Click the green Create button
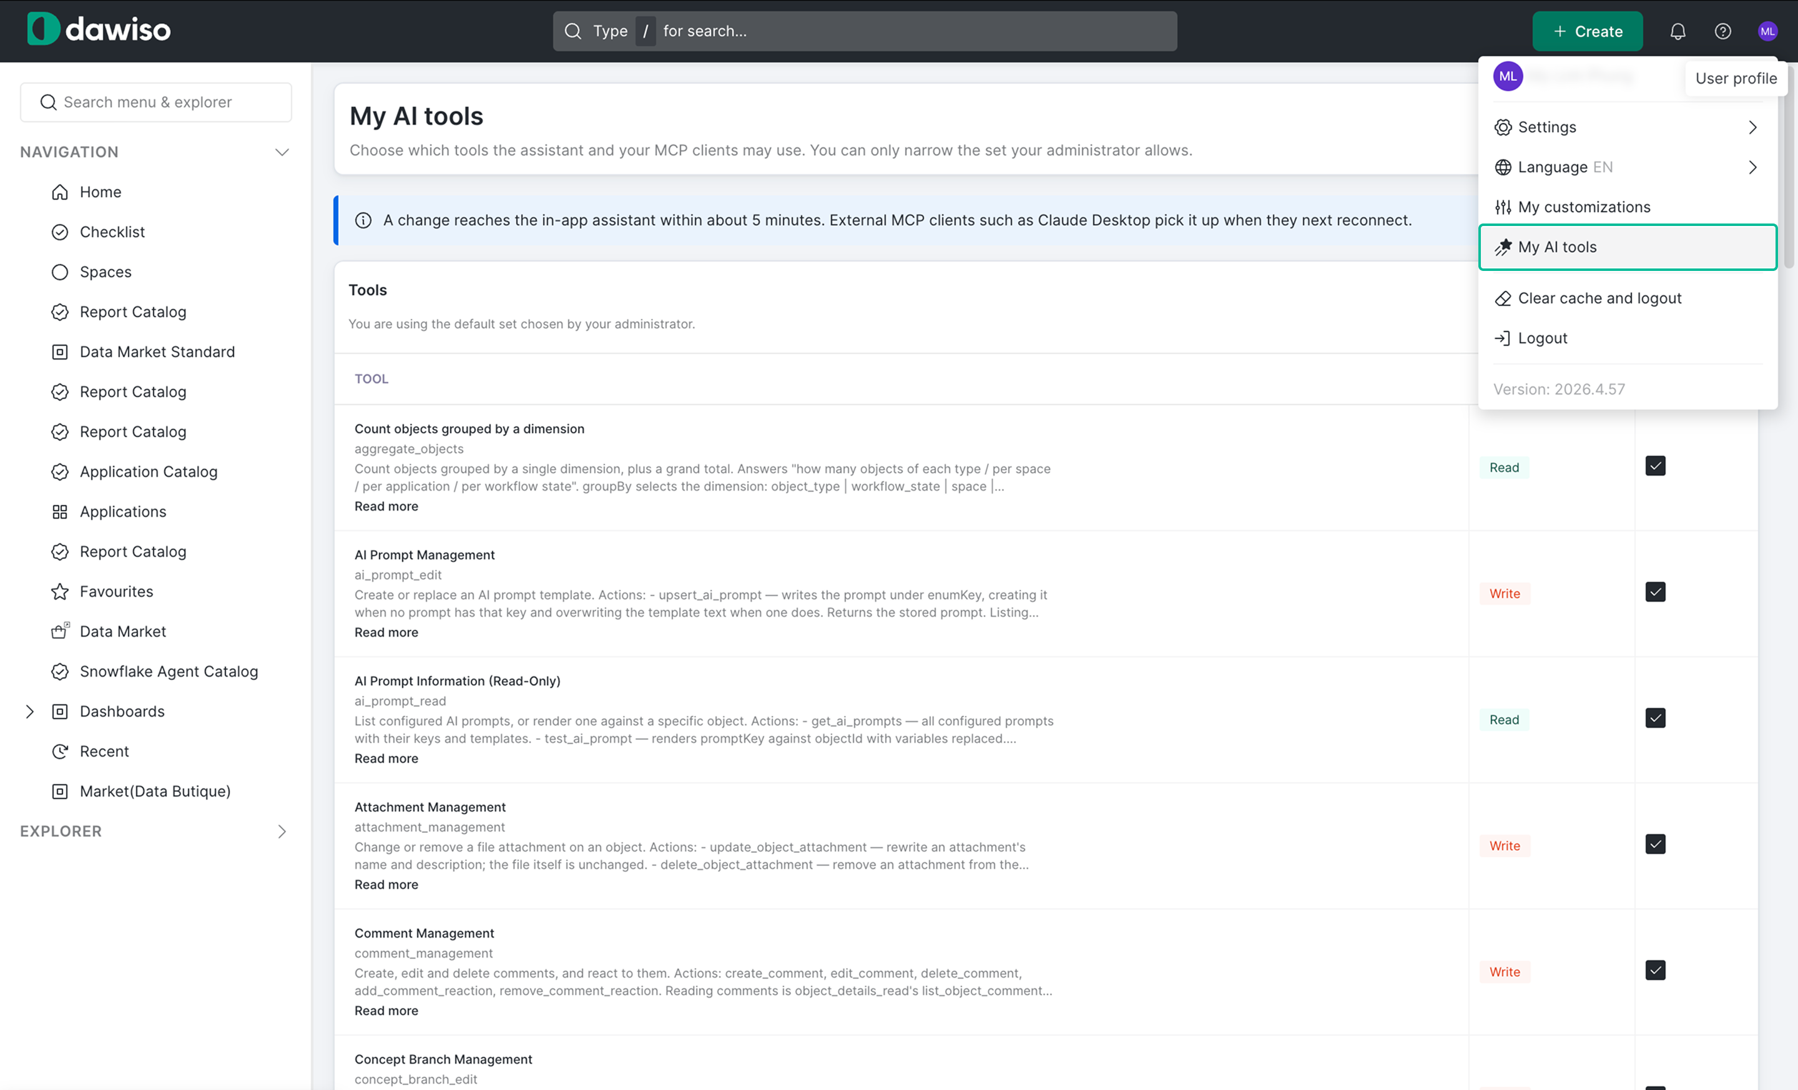1798x1090 pixels. coord(1587,31)
